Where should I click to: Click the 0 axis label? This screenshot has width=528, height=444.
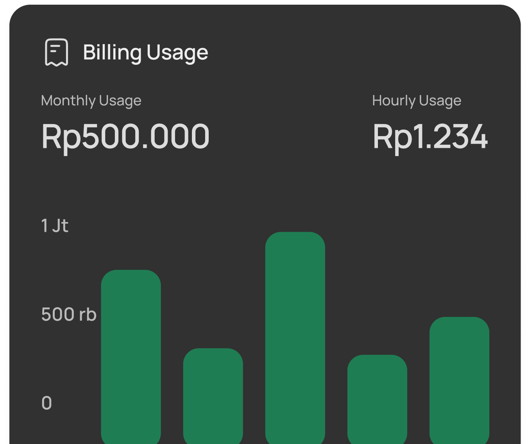coord(47,403)
